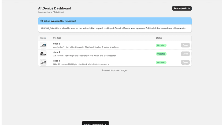222x125 pixels.
Task: Click Done button for shoe 2
Action: [185, 54]
